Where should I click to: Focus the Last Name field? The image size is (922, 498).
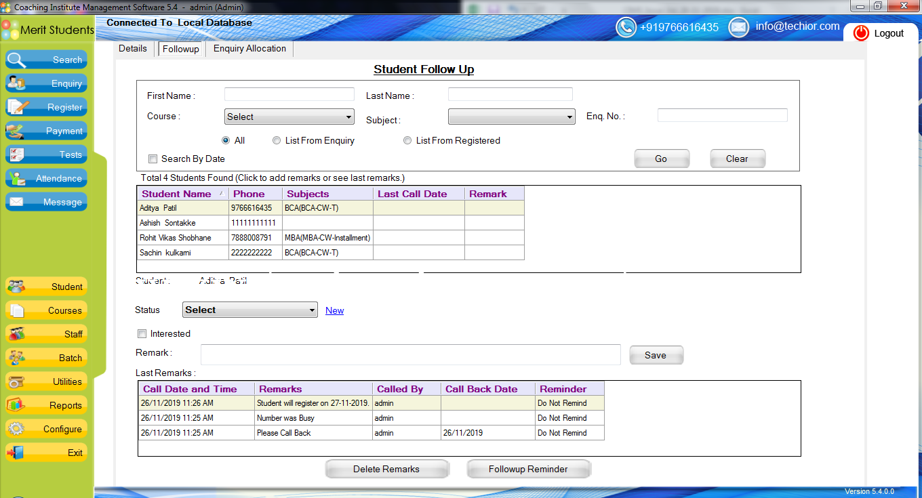coord(510,94)
